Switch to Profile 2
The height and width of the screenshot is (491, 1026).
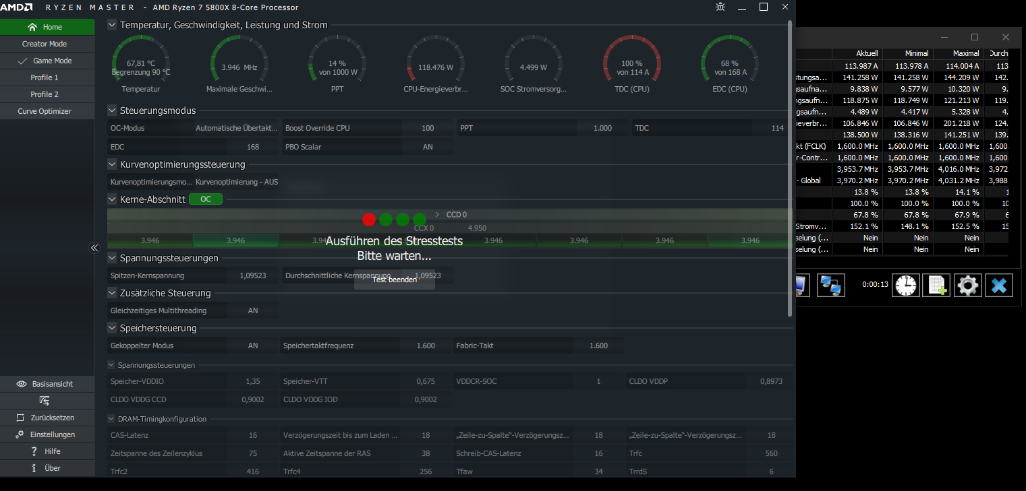coord(47,94)
